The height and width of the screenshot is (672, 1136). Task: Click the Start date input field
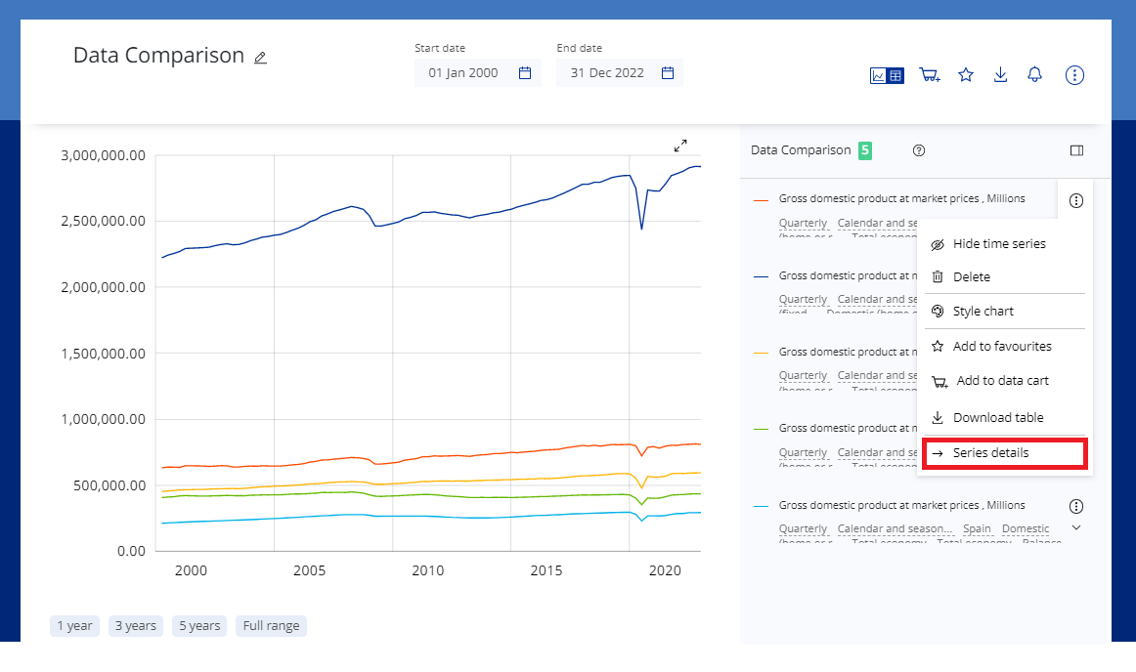coord(463,73)
